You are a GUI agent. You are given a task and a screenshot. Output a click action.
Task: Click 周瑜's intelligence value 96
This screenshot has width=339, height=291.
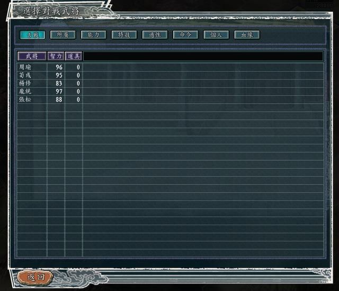point(59,67)
